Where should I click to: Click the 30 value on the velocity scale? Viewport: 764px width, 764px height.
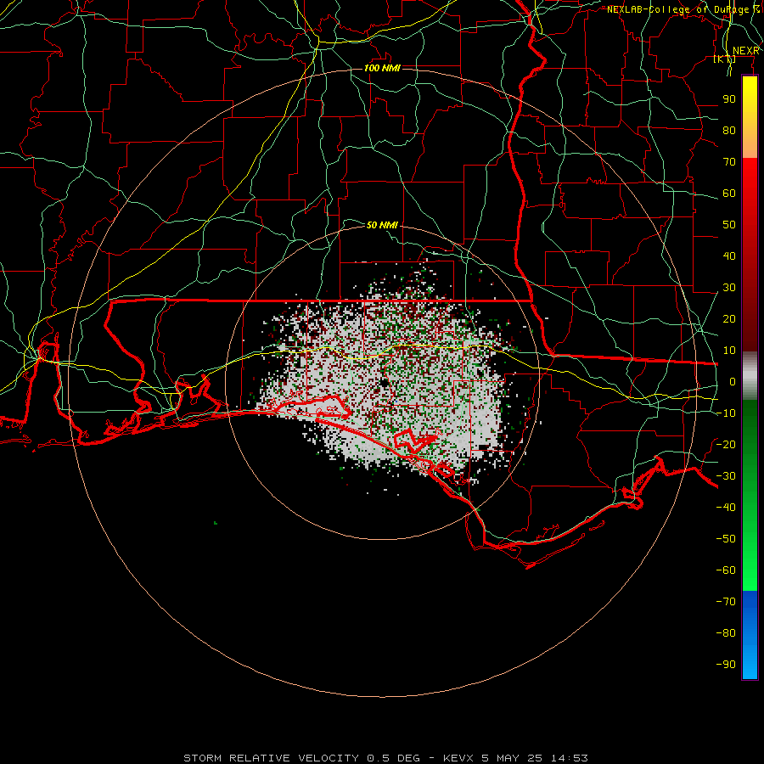(729, 288)
